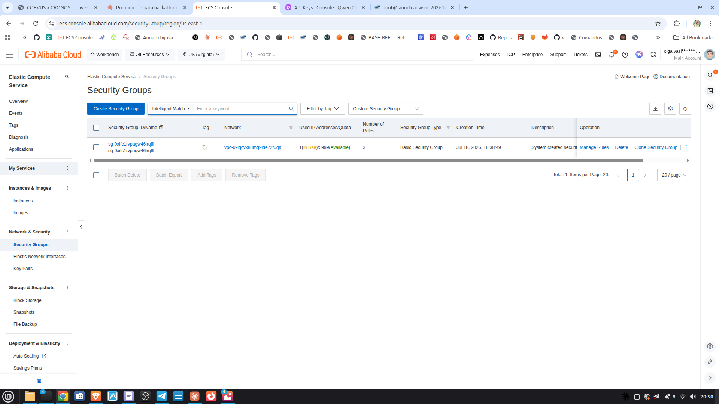Tick the batch actions checkbox
Screen dimensions: 719x404
coord(96,175)
